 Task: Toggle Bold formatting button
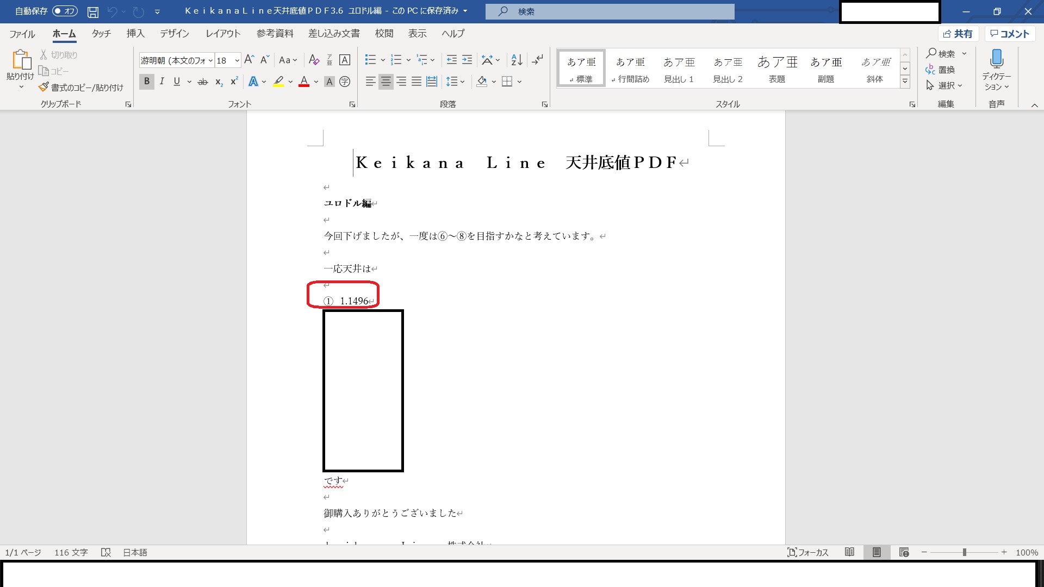click(146, 82)
